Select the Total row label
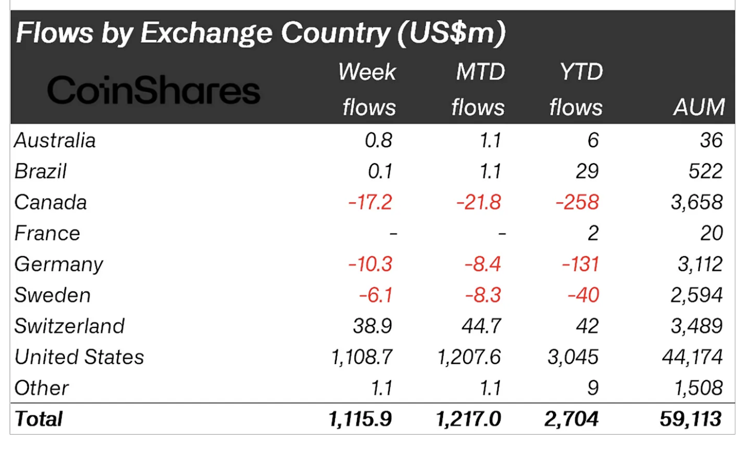This screenshot has width=745, height=473. coord(39,419)
